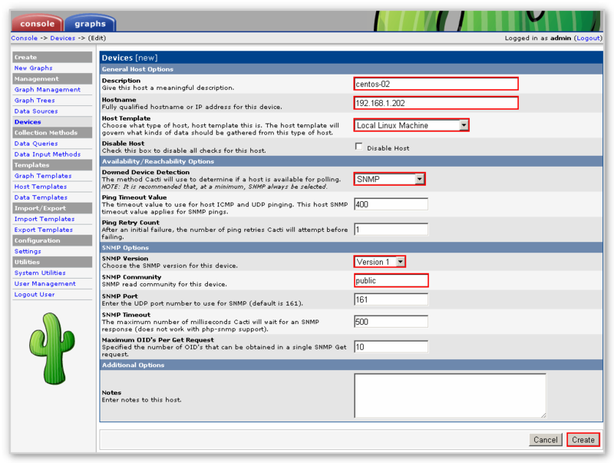Click the Create button
The width and height of the screenshot is (614, 463).
pos(583,439)
